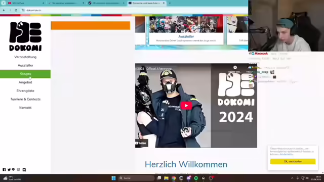The height and width of the screenshot is (182, 324).
Task: Click the watch later clock icon on video
Action: [235, 67]
